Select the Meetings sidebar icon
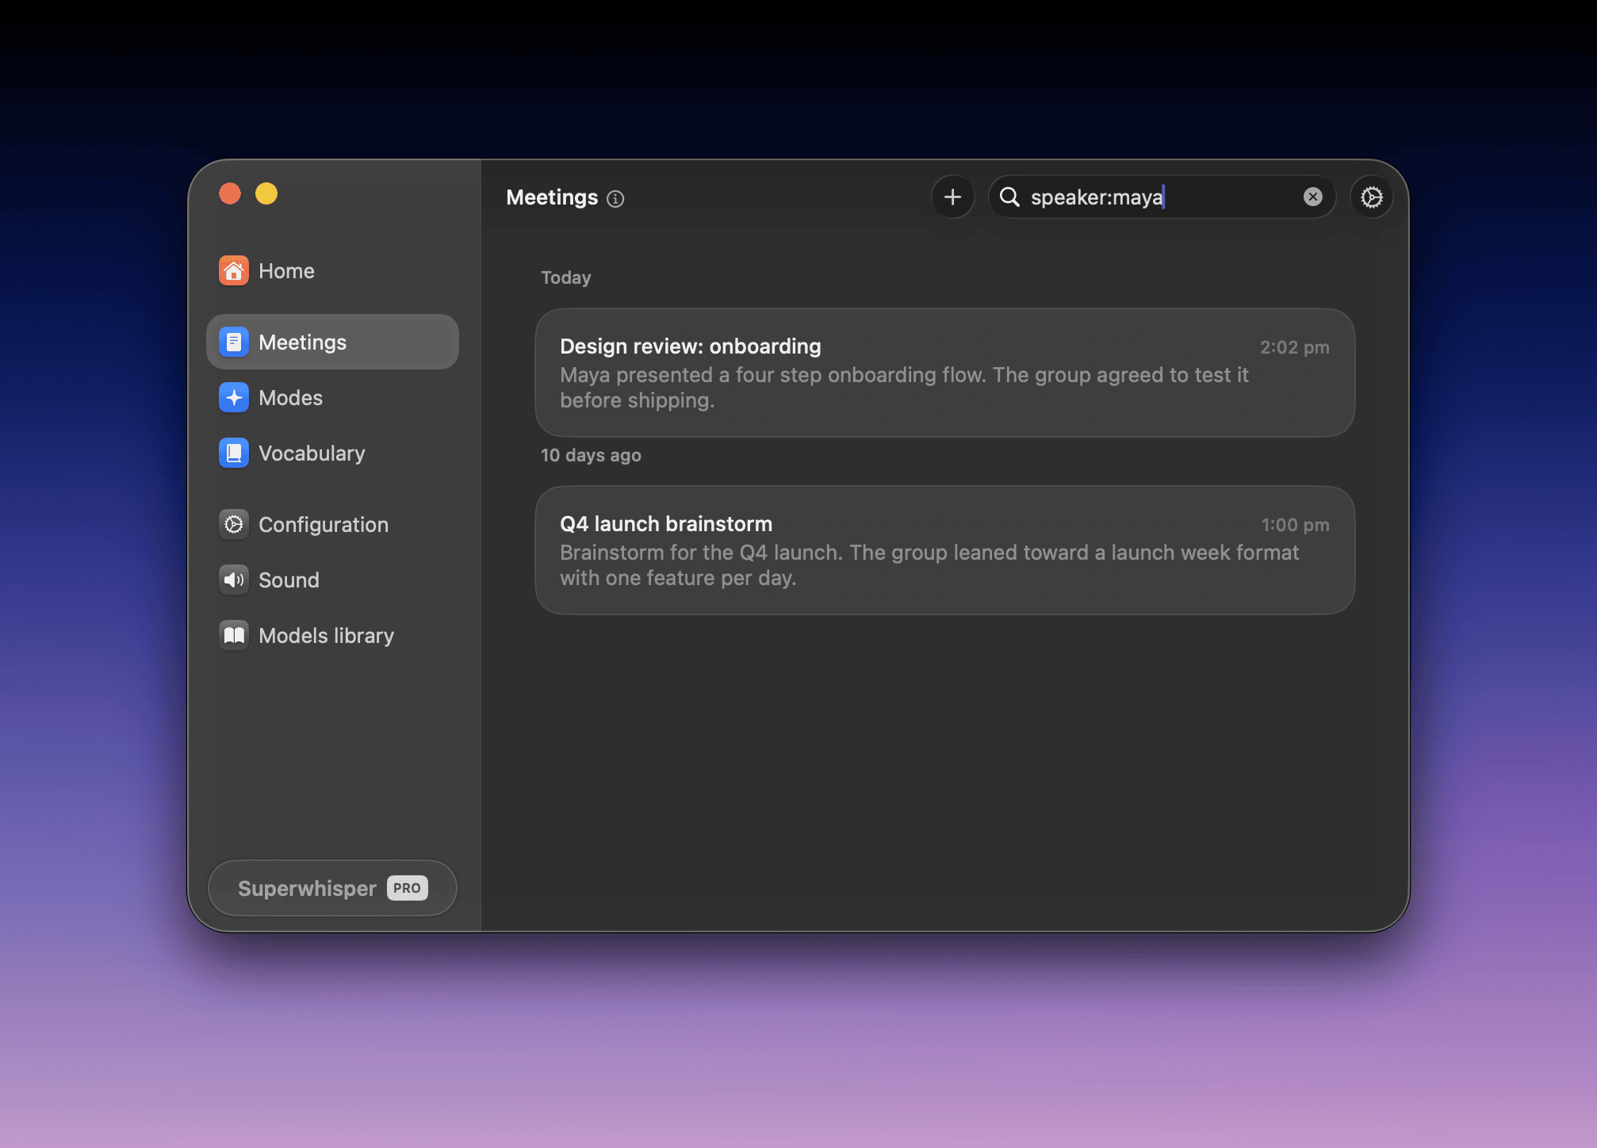Image resolution: width=1597 pixels, height=1148 pixels. (x=234, y=342)
